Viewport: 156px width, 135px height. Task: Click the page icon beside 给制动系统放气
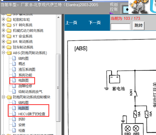[14, 92]
